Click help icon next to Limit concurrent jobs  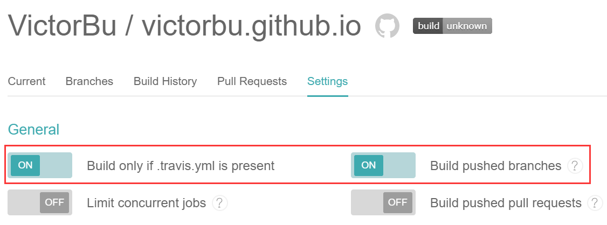pos(219,203)
